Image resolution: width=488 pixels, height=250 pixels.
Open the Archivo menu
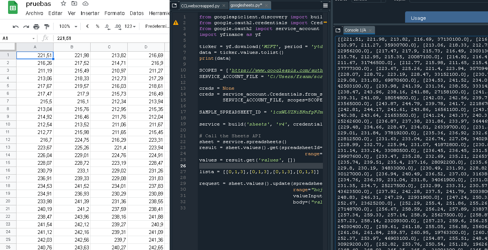coord(34,13)
